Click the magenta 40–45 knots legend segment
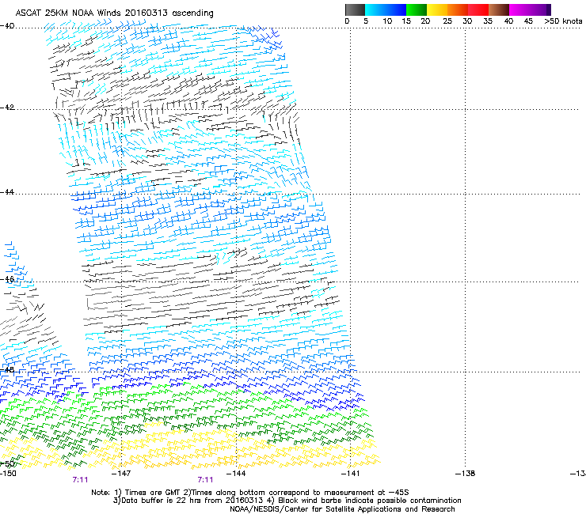586x514 pixels. [519, 9]
